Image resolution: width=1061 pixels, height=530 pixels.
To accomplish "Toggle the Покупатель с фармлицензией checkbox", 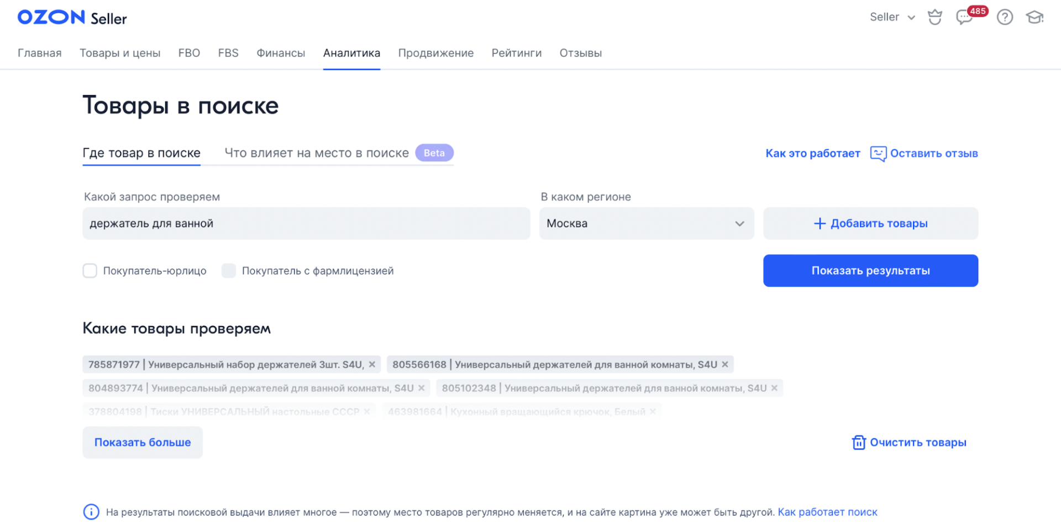I will pos(229,271).
